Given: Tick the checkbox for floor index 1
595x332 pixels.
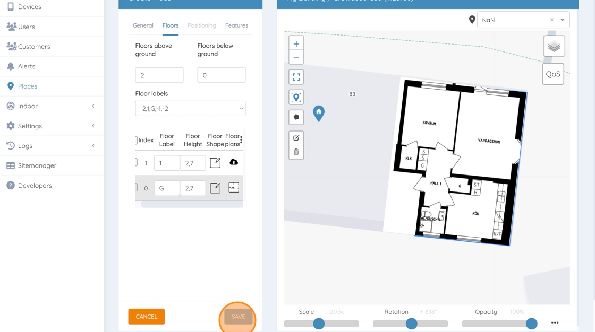Looking at the screenshot, I should [136, 163].
